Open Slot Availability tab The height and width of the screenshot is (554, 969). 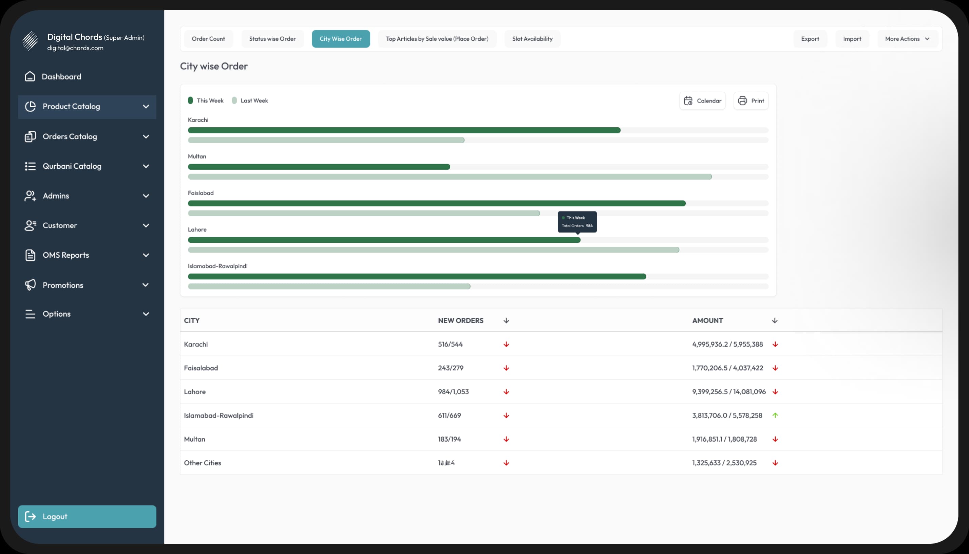[532, 39]
